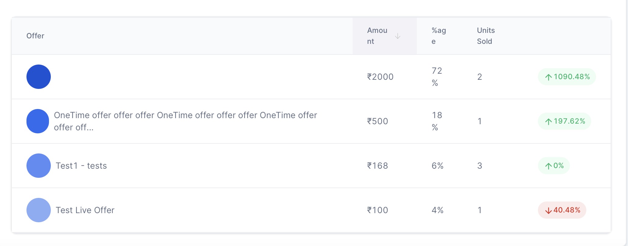This screenshot has height=246, width=628.
Task: Click the %age column header
Action: point(439,36)
